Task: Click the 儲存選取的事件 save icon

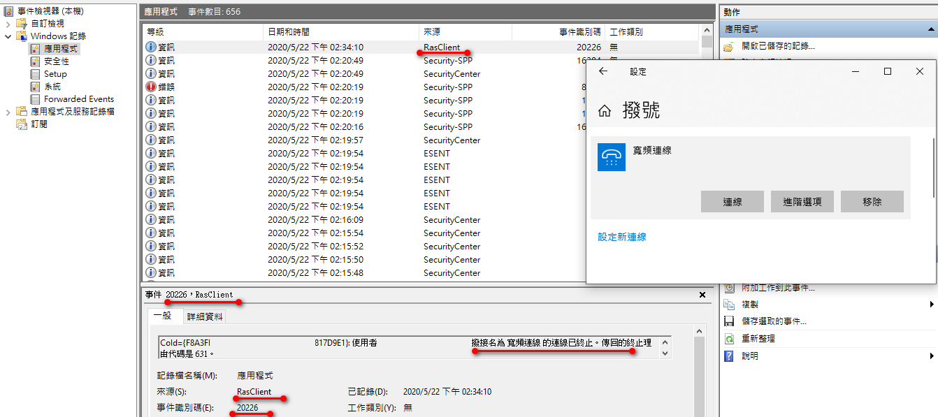Action: click(x=729, y=321)
